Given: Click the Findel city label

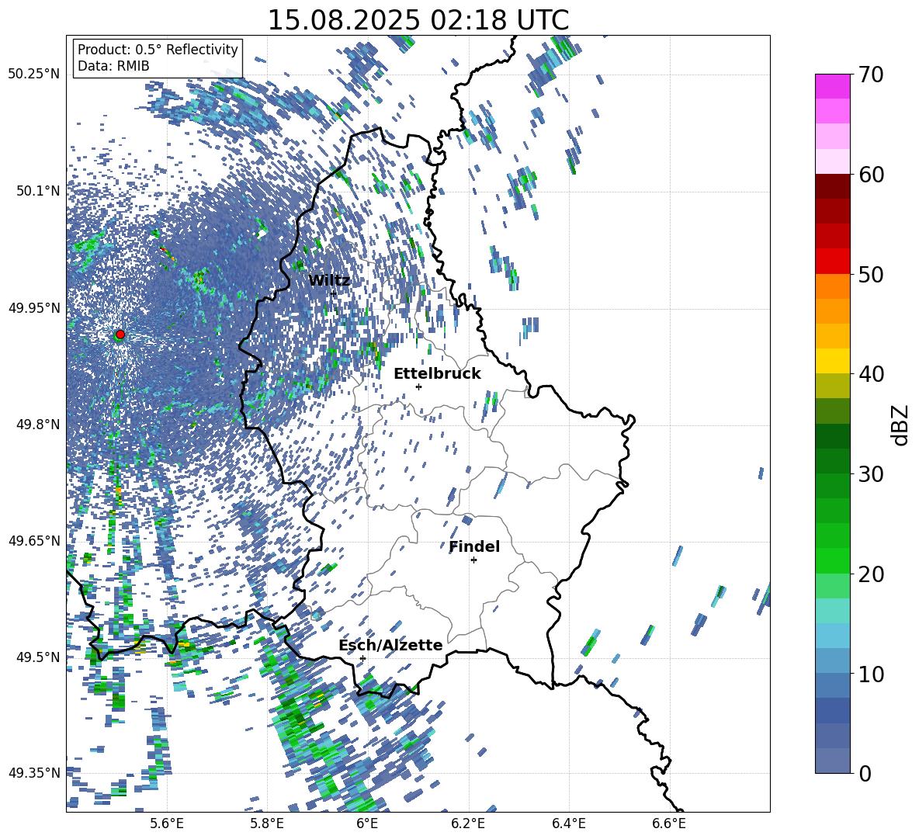Looking at the screenshot, I should [x=474, y=546].
